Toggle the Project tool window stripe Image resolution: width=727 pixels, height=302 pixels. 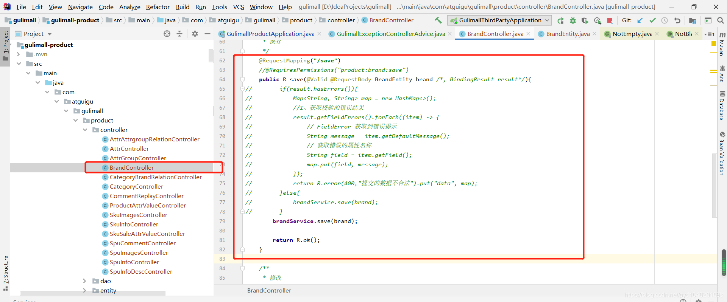pyautogui.click(x=5, y=46)
